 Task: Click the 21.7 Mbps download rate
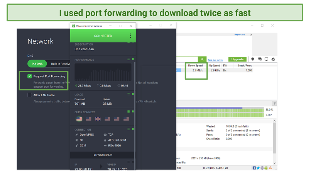(83, 86)
